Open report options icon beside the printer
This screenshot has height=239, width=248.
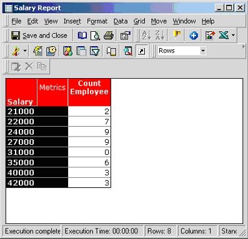tap(126, 36)
